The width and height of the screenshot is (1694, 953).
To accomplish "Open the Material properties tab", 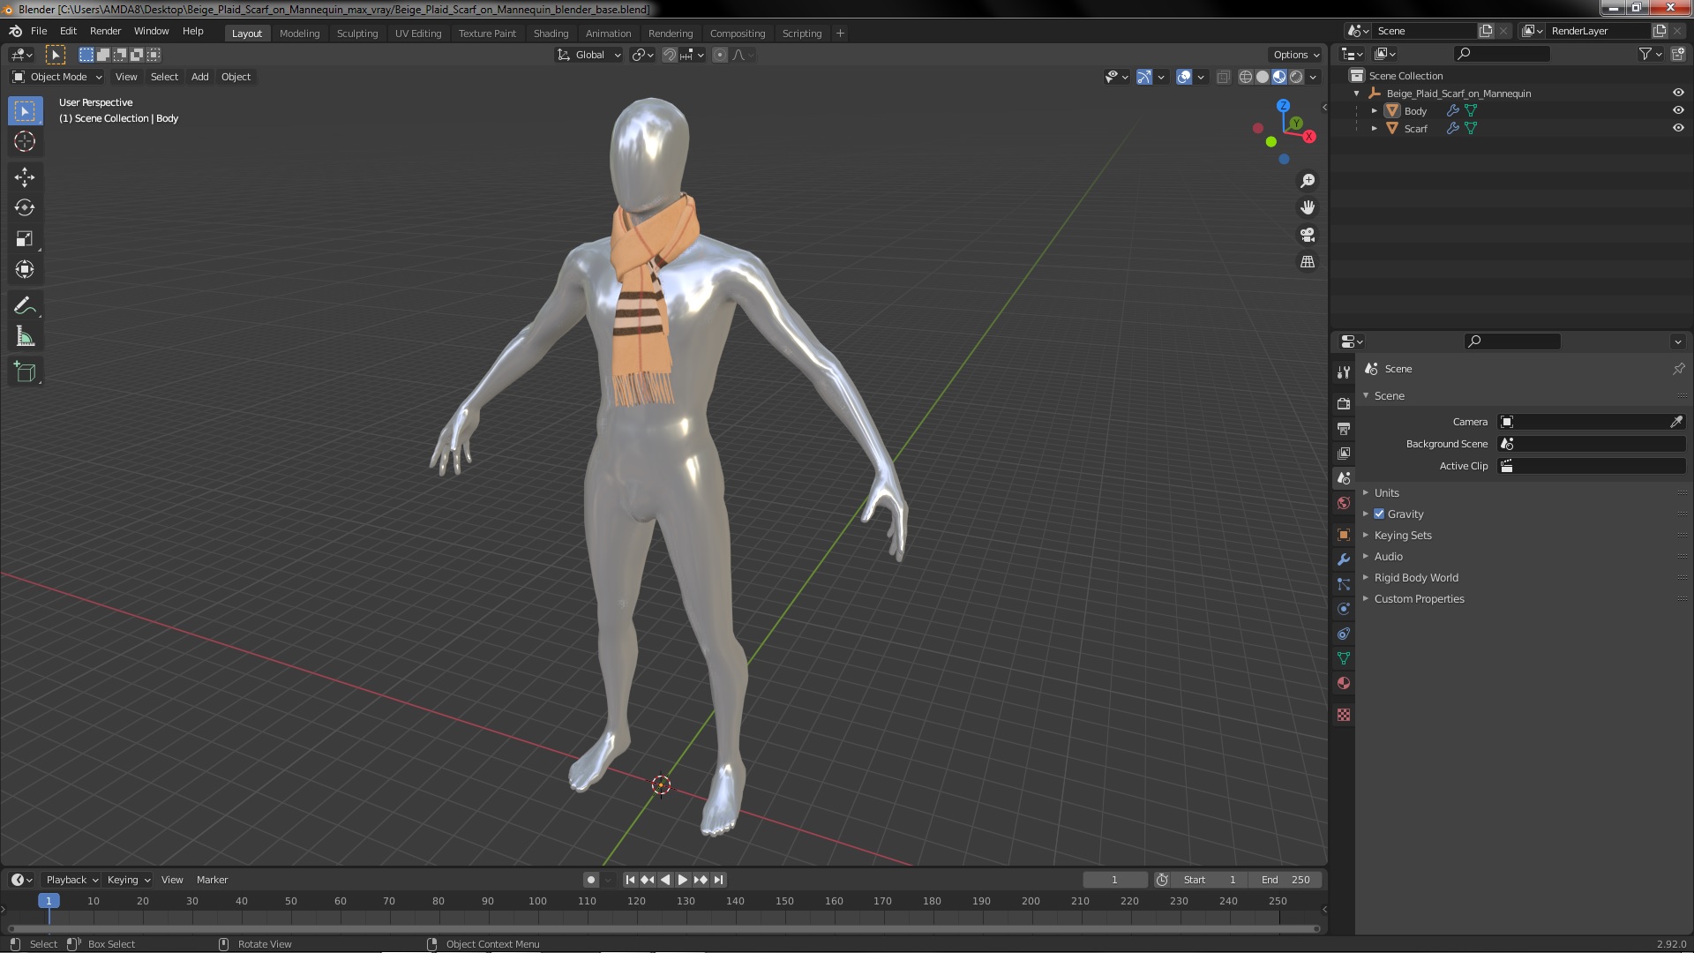I will pyautogui.click(x=1344, y=683).
